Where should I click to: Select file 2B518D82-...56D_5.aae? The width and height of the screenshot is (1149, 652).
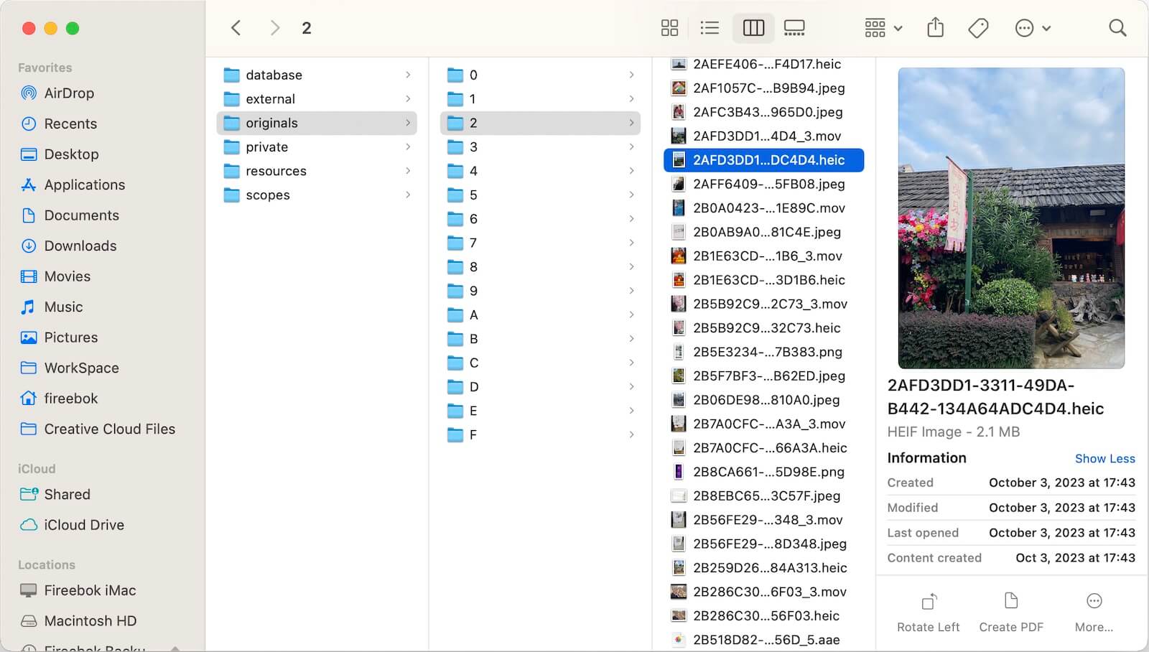click(x=763, y=640)
